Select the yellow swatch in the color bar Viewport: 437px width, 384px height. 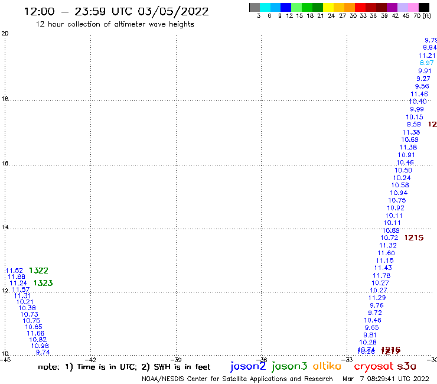pos(328,7)
